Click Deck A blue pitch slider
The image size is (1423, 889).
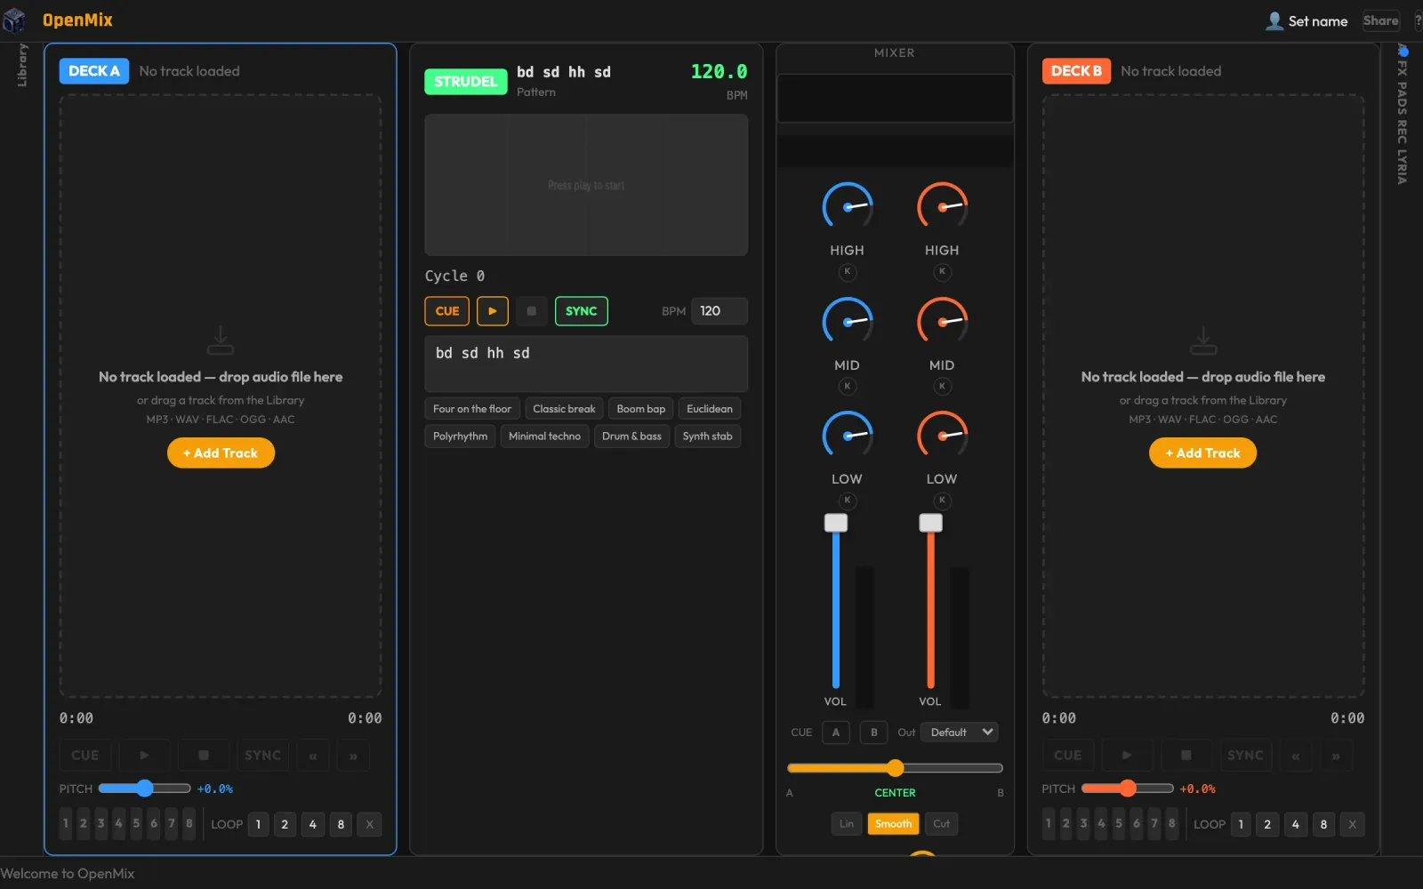[x=144, y=789]
